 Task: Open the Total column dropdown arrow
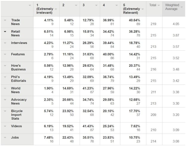click(159, 5)
